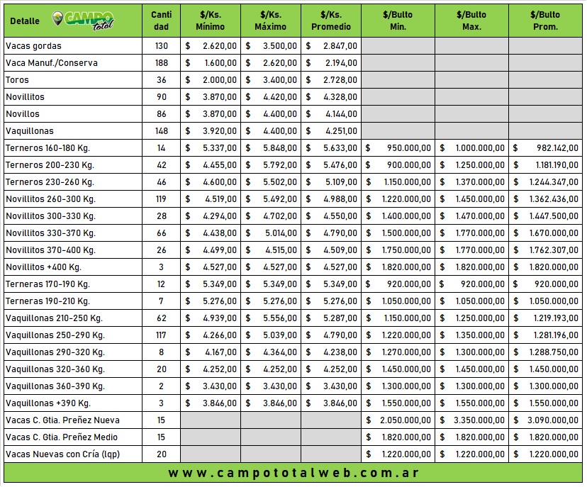This screenshot has width=587, height=487.
Task: Select the Novillitos +400 Kg. row label
Action: [43, 267]
